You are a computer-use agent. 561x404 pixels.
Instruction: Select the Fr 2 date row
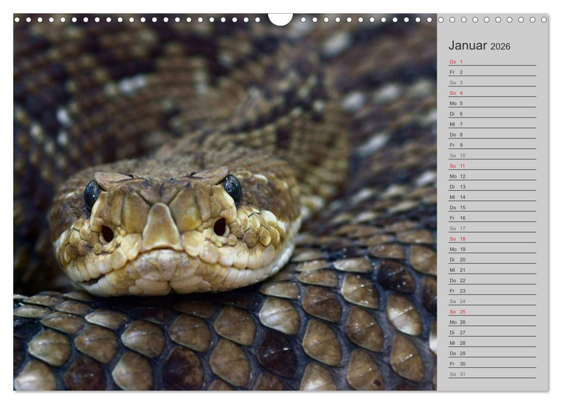point(492,72)
